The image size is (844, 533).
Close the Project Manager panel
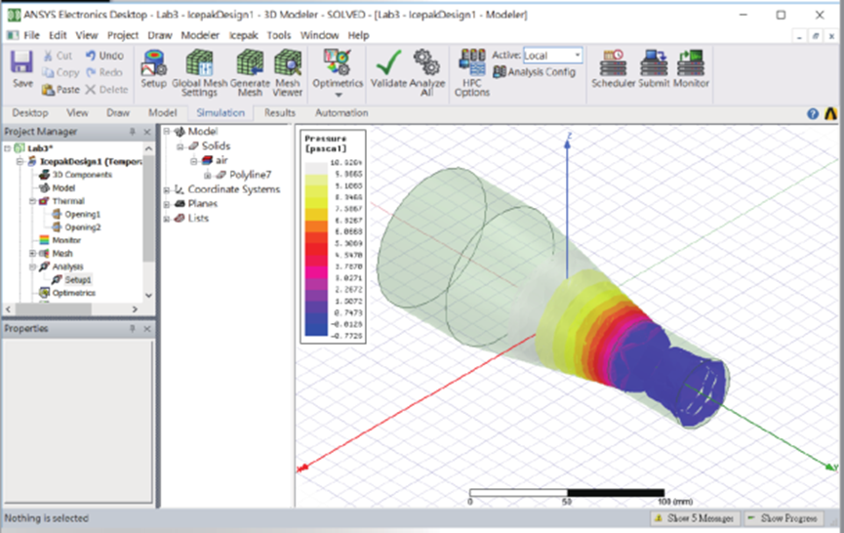click(147, 132)
